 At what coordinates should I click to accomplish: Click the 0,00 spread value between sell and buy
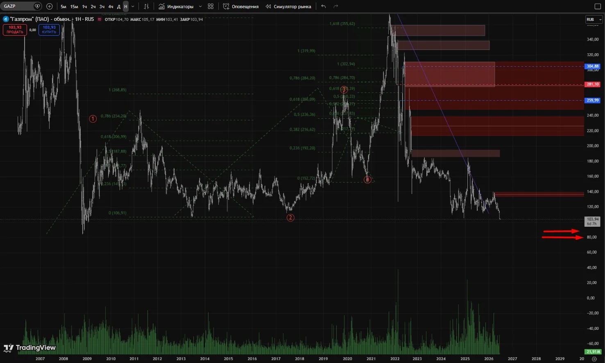[x=33, y=30]
